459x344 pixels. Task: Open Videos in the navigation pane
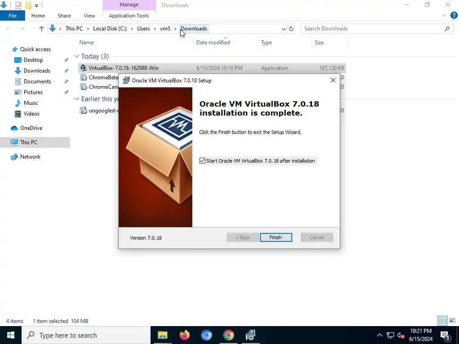pyautogui.click(x=31, y=114)
